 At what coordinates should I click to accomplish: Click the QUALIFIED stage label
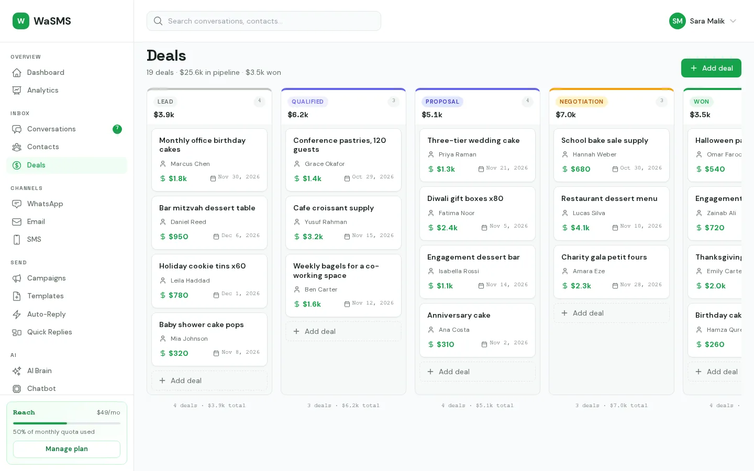307,102
